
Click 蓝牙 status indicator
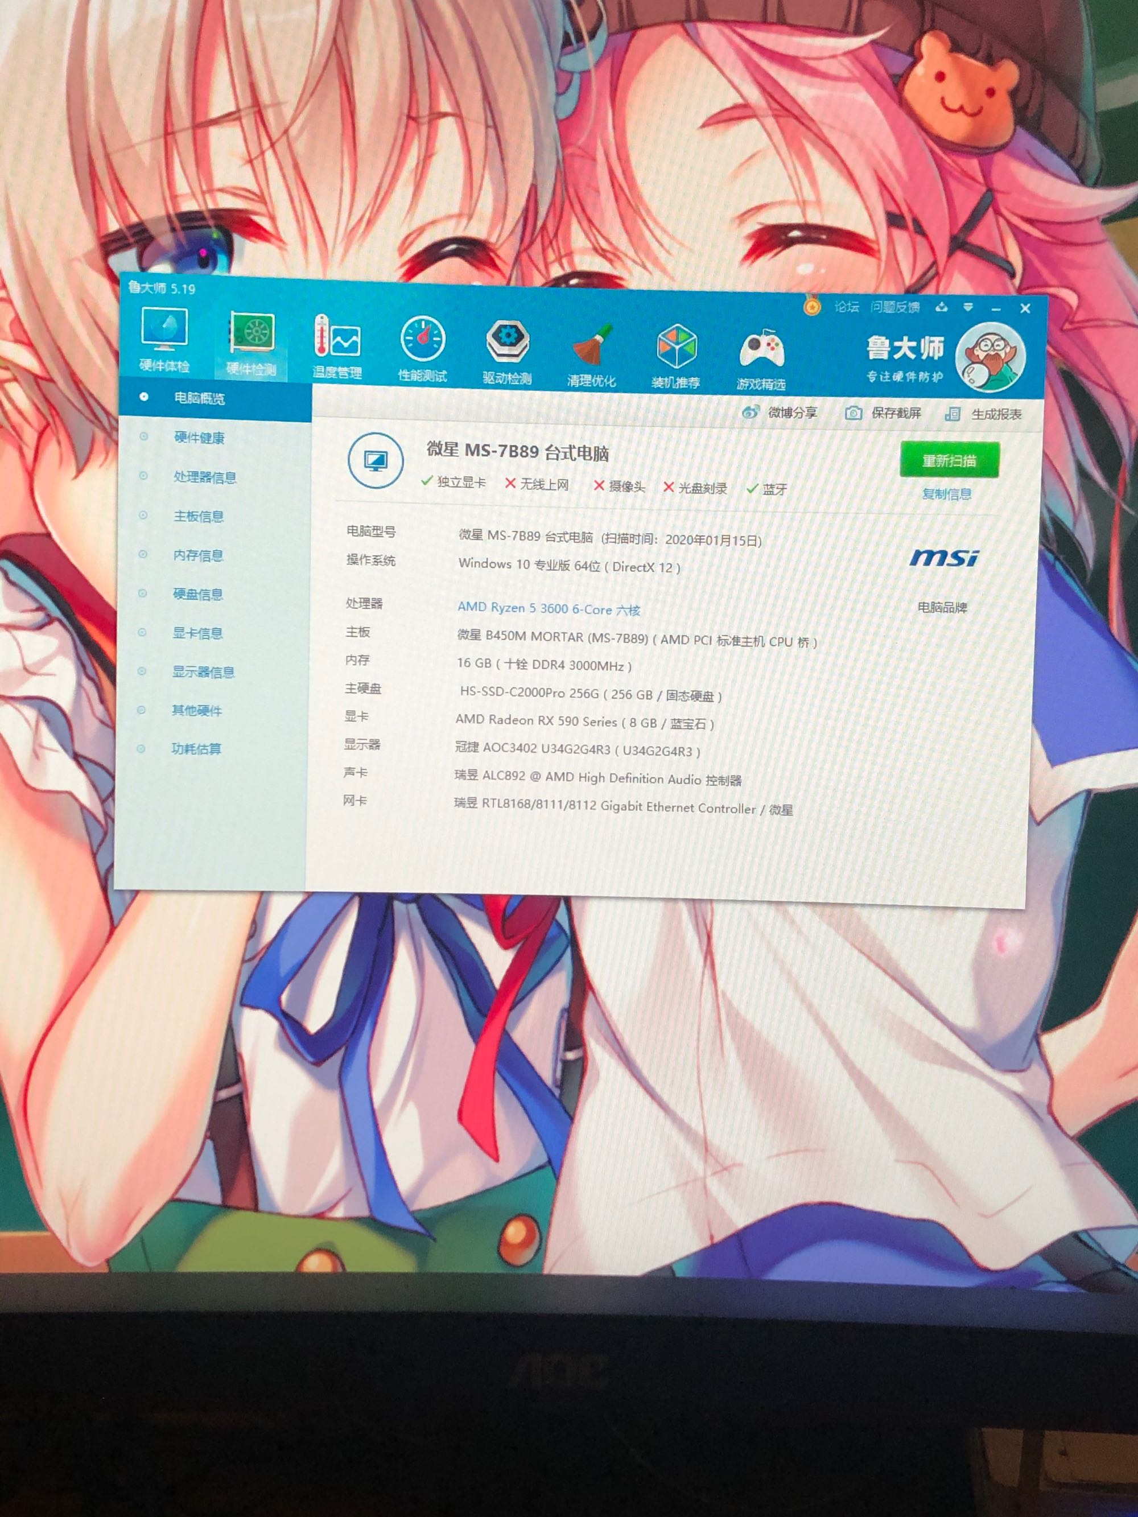[767, 489]
